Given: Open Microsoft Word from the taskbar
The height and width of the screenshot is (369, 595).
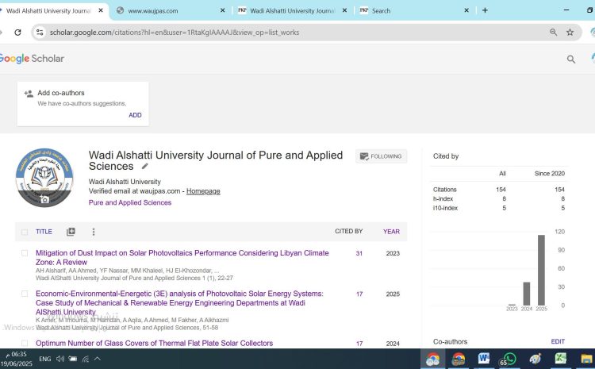Looking at the screenshot, I should pyautogui.click(x=483, y=359).
